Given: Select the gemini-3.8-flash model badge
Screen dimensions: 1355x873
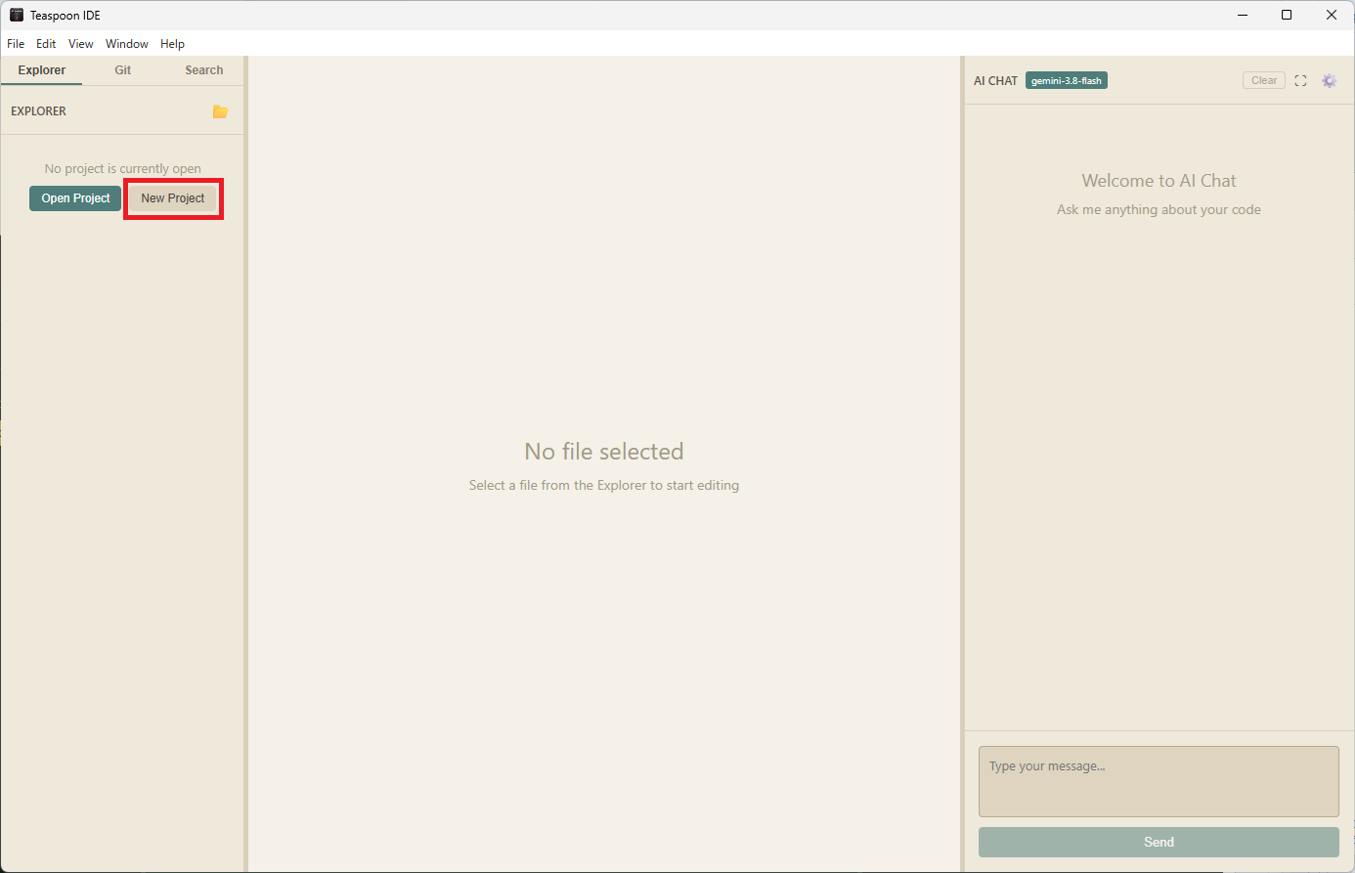Looking at the screenshot, I should tap(1067, 81).
